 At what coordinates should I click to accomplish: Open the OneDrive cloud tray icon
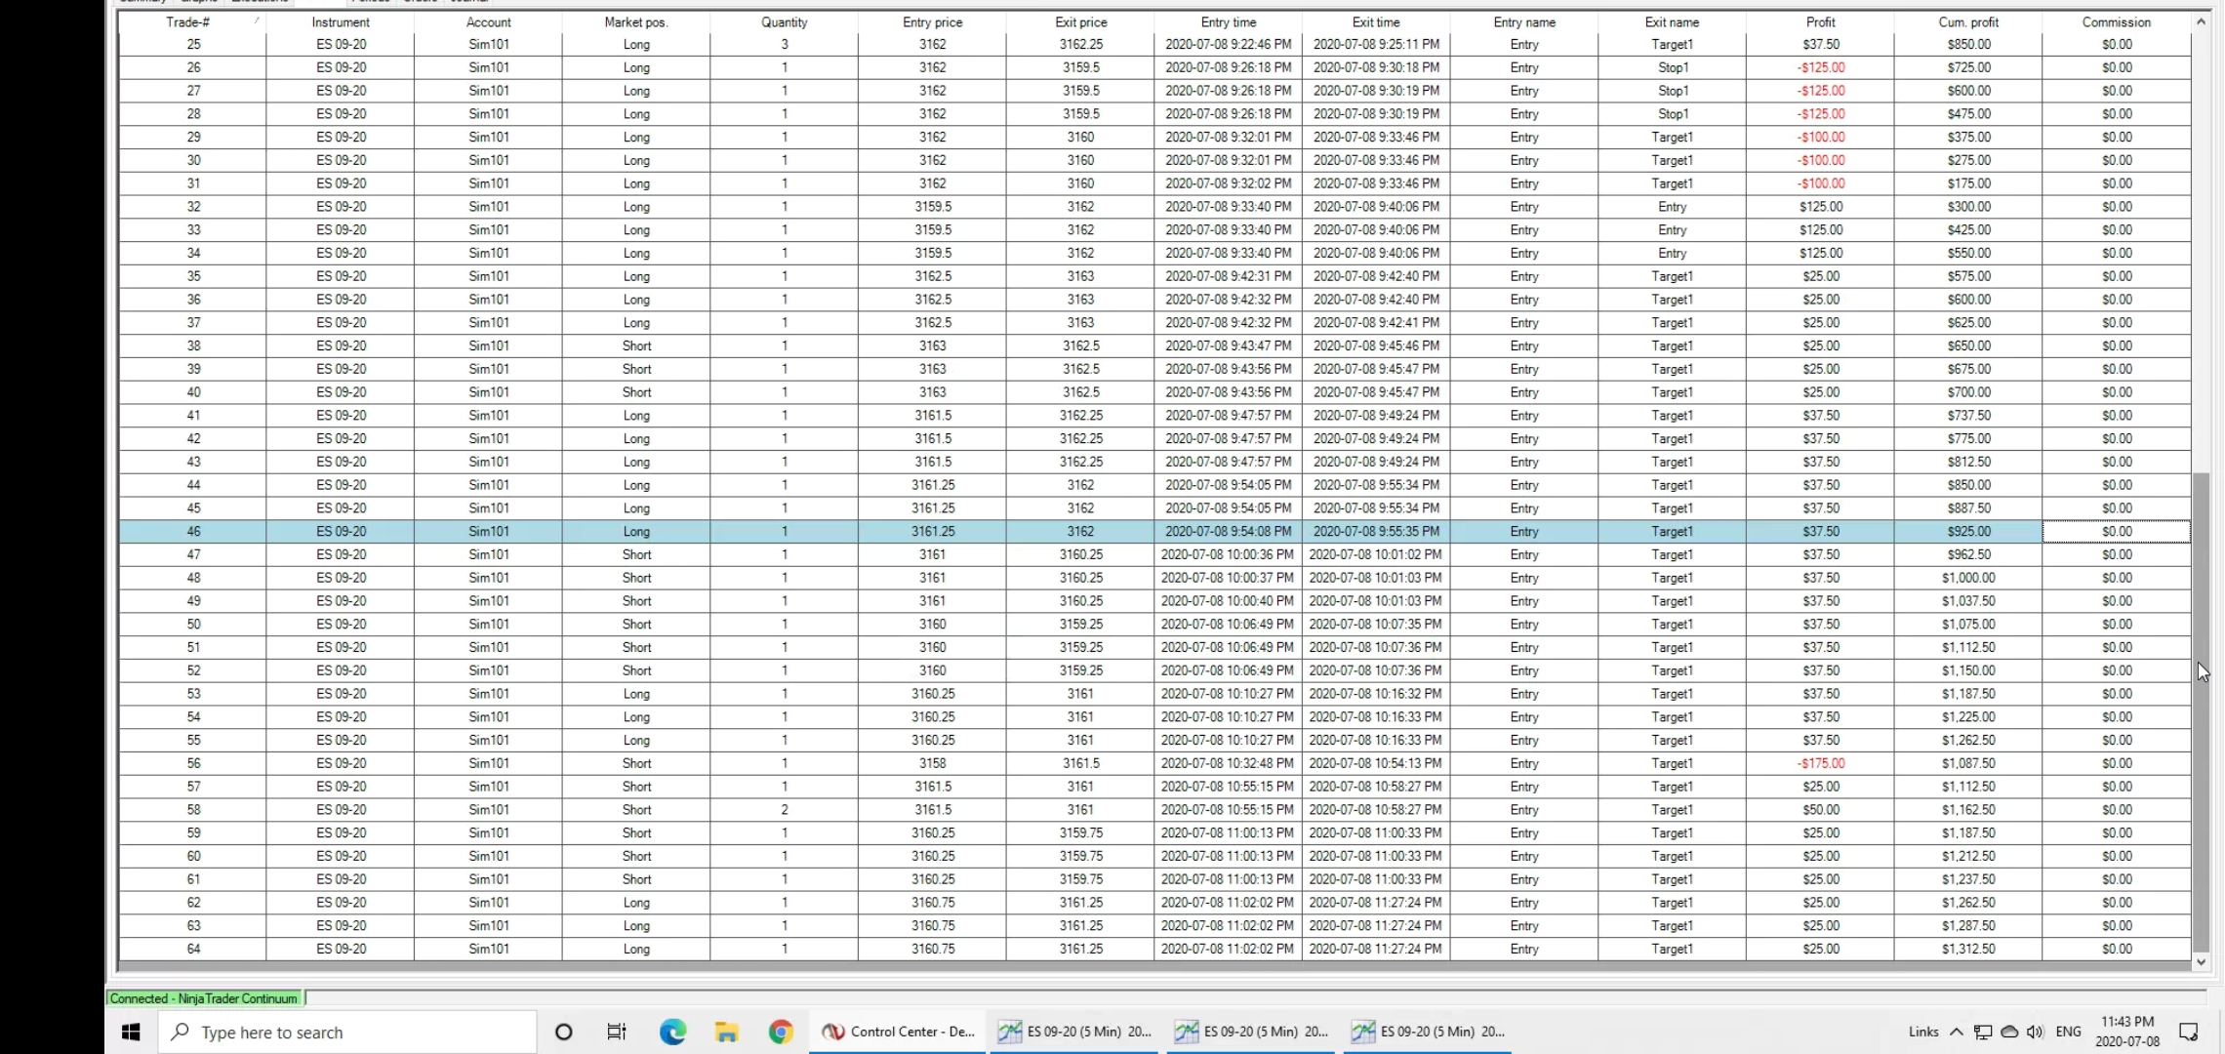coord(2009,1032)
